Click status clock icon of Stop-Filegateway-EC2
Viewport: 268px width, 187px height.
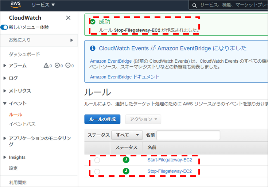pos(126,171)
